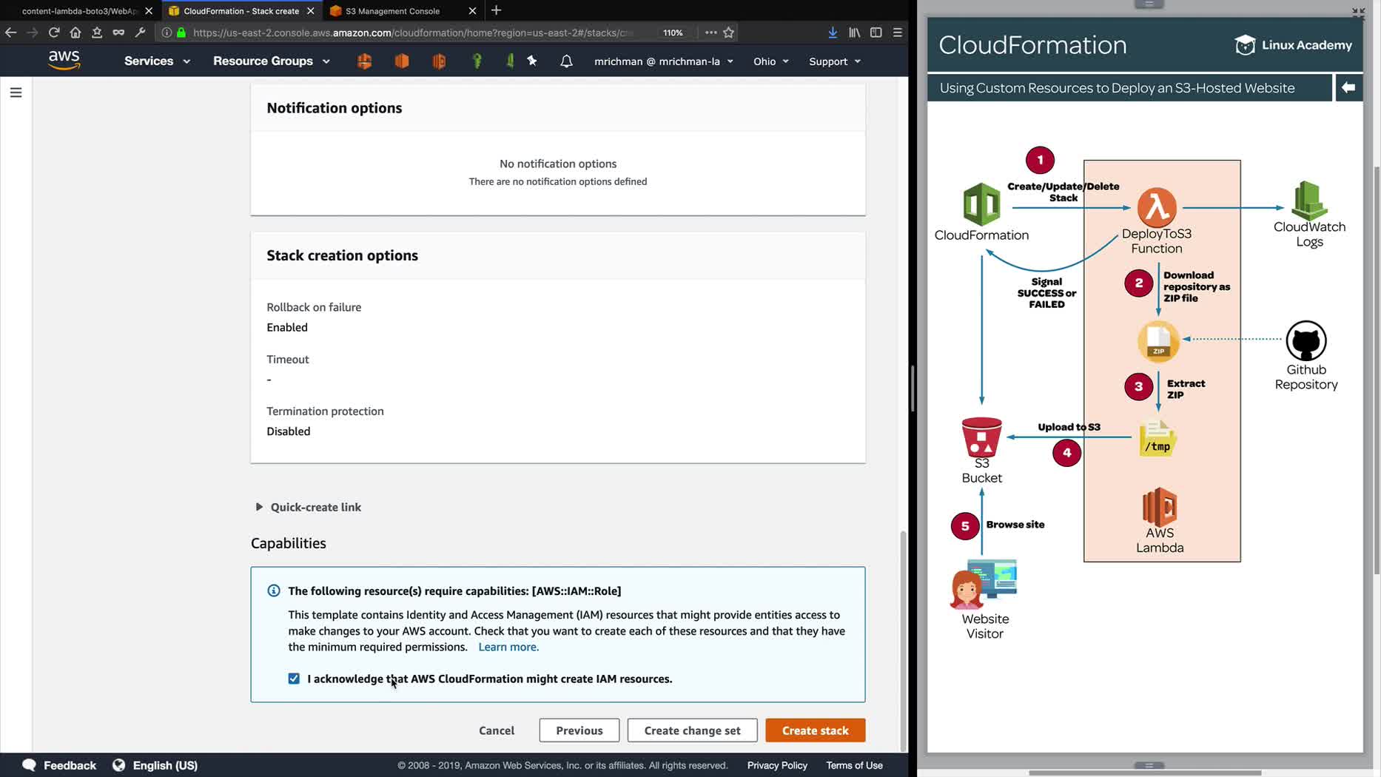Click the pin shortcuts icon in AWS nav
This screenshot has width=1381, height=777.
tap(532, 61)
